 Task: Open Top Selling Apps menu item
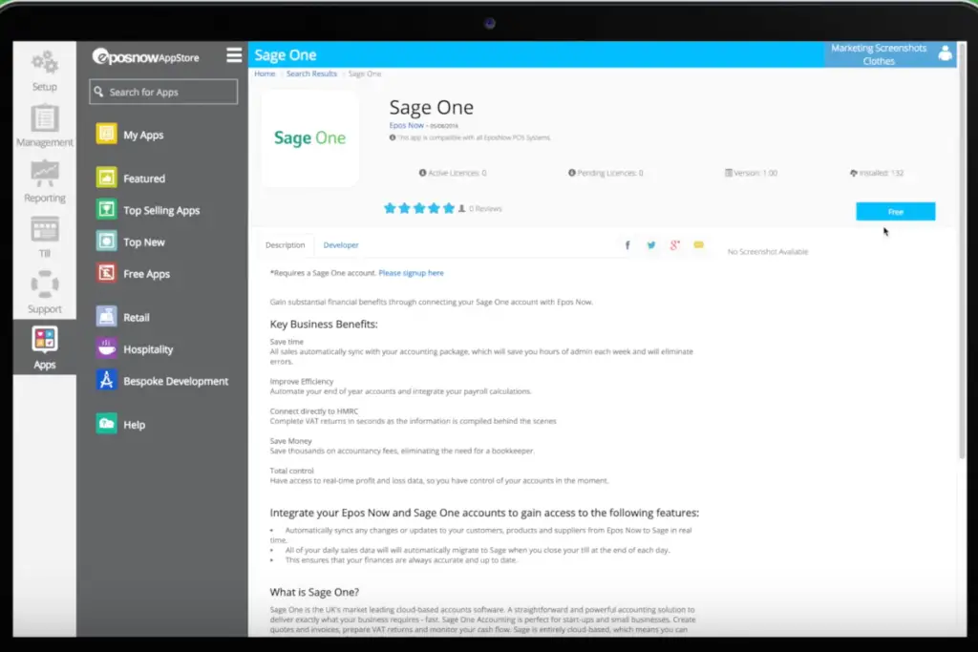click(161, 210)
